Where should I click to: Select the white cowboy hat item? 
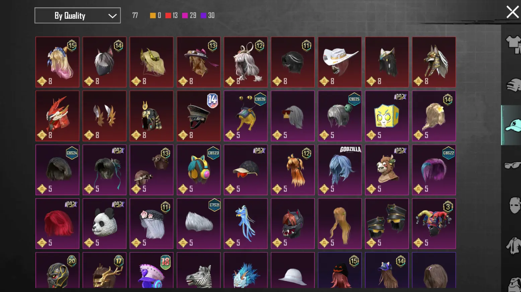coord(340,62)
